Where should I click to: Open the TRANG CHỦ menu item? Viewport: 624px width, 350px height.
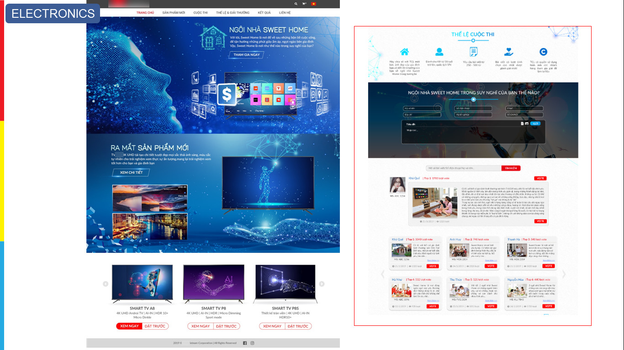click(145, 13)
